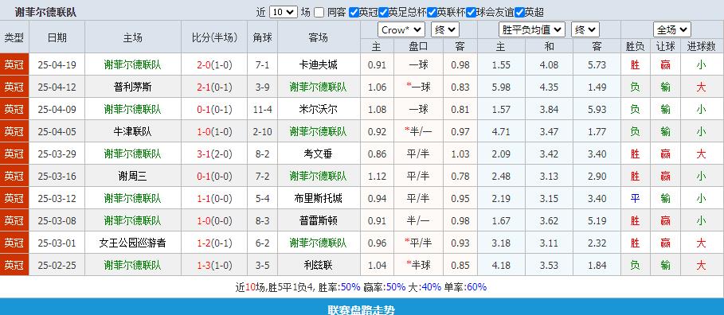
Task: Click the 输 handicap result in 利兹联 row
Action: 665,265
